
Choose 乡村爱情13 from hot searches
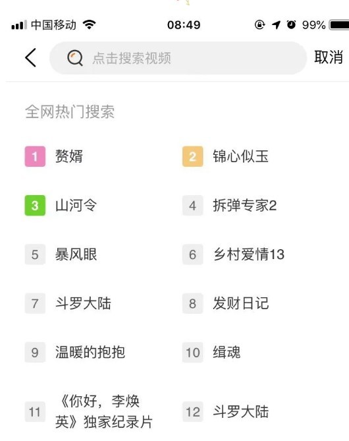[249, 254]
